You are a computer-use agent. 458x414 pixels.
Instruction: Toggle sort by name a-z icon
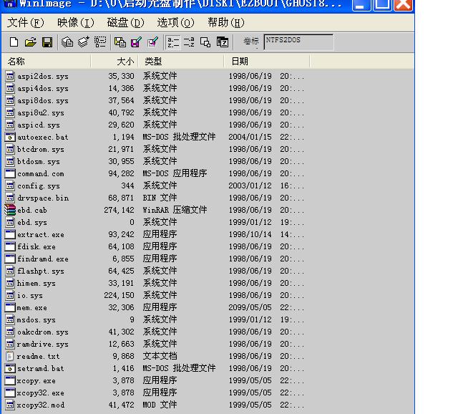coord(173,42)
